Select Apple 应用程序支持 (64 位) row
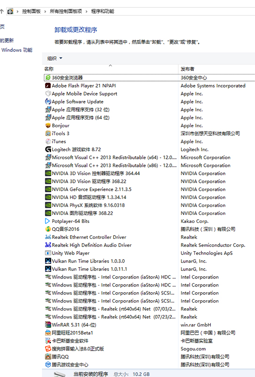Screen dimensions: 255x377 [148, 117]
